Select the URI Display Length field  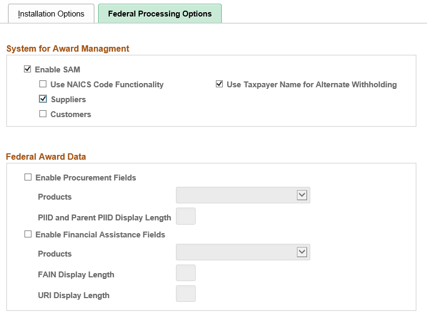tap(186, 293)
